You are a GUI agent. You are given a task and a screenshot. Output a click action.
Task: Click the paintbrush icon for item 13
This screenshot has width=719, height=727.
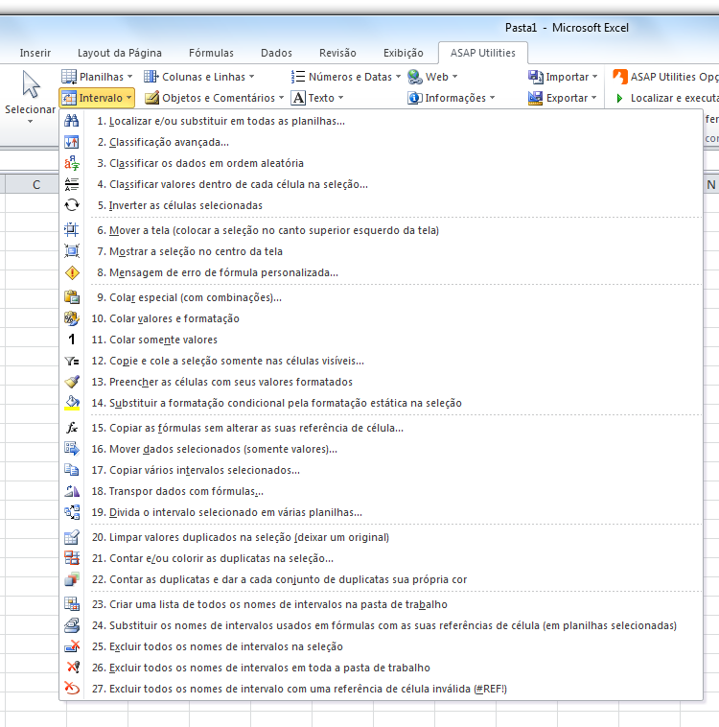tap(72, 382)
